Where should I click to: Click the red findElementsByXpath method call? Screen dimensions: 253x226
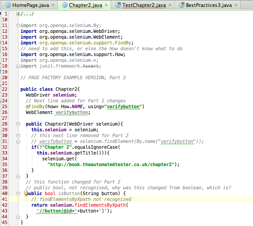click(x=100, y=205)
